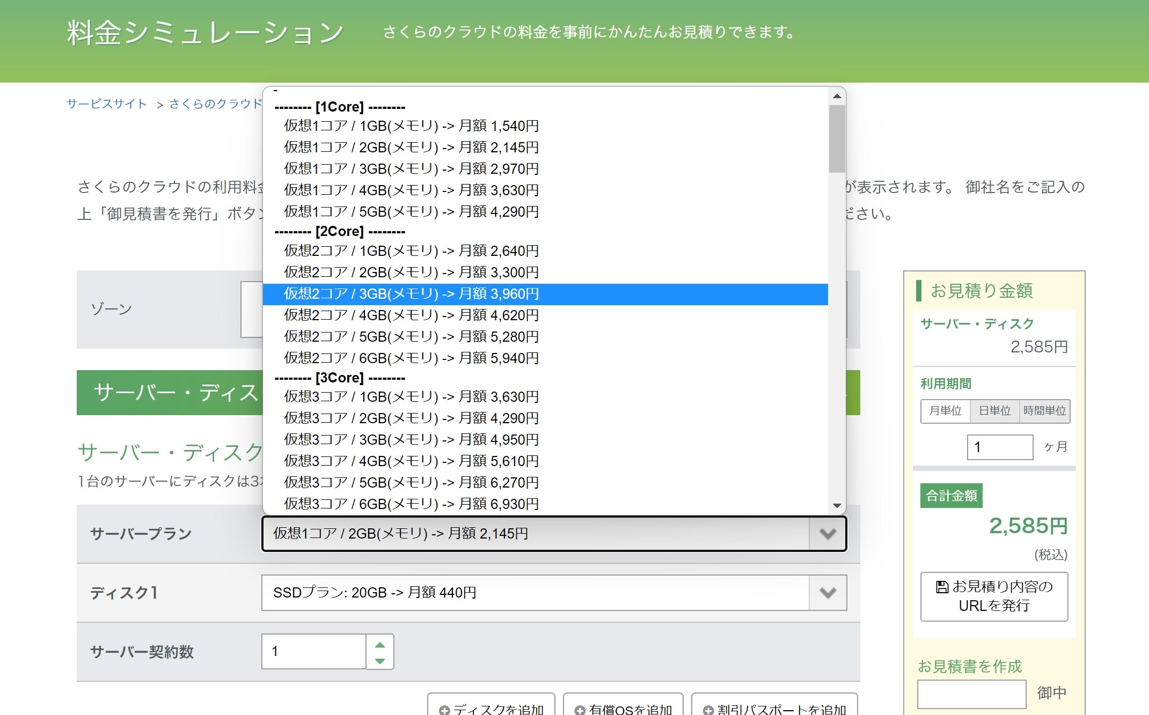Click お見積り内容のURLを発行 button
The image size is (1149, 715).
(994, 596)
